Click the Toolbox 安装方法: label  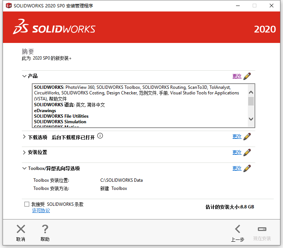pos(51,188)
